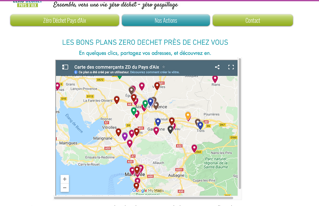
Task: Click the share icon in map header
Action: [x=217, y=67]
